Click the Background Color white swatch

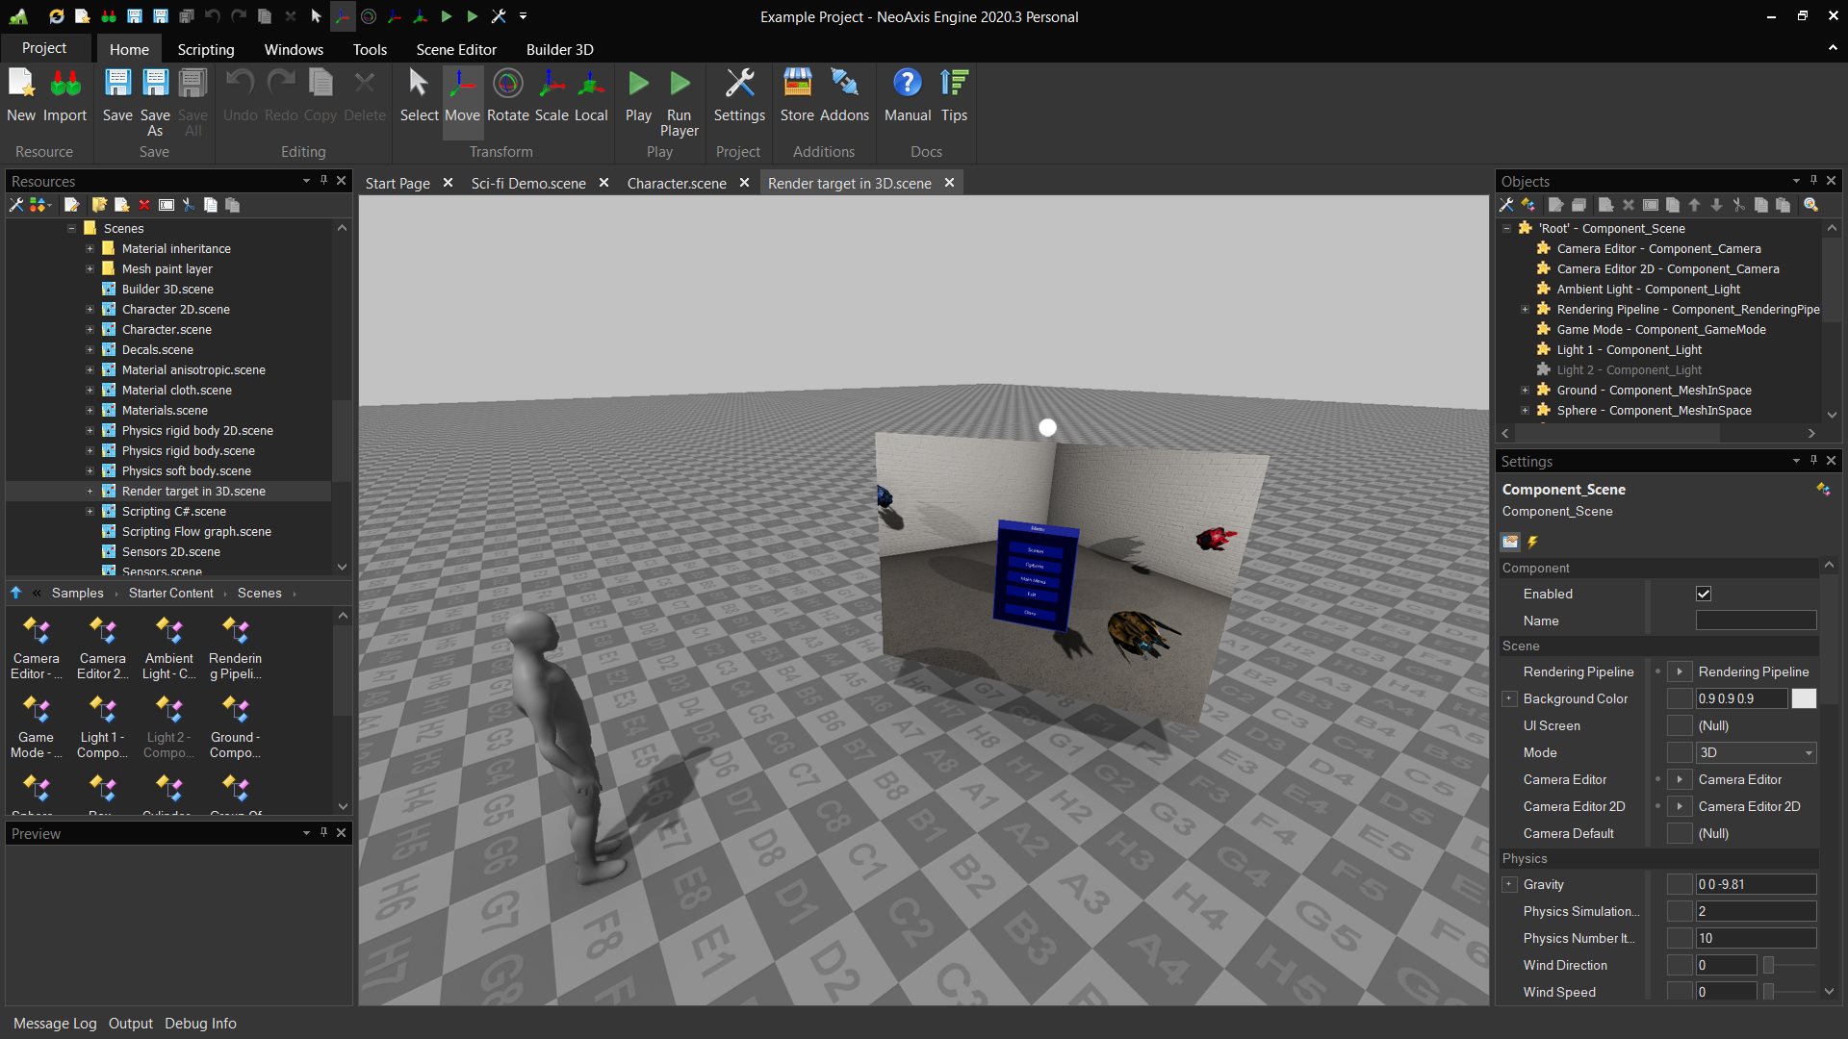click(x=1804, y=699)
